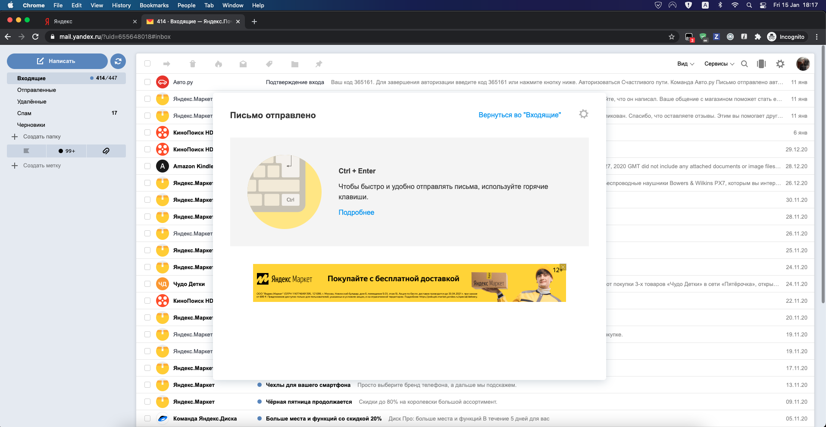Tick the checkbox next to Авто.ру message
Viewport: 826px width, 427px height.
pos(147,82)
